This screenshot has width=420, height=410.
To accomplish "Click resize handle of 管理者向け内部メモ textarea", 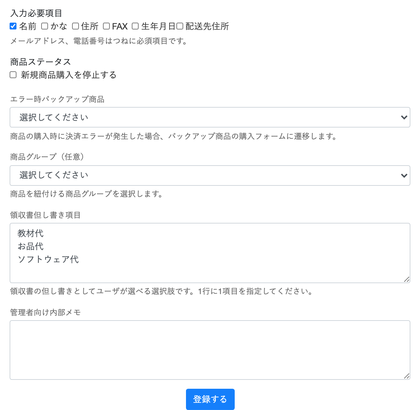I will pyautogui.click(x=407, y=376).
